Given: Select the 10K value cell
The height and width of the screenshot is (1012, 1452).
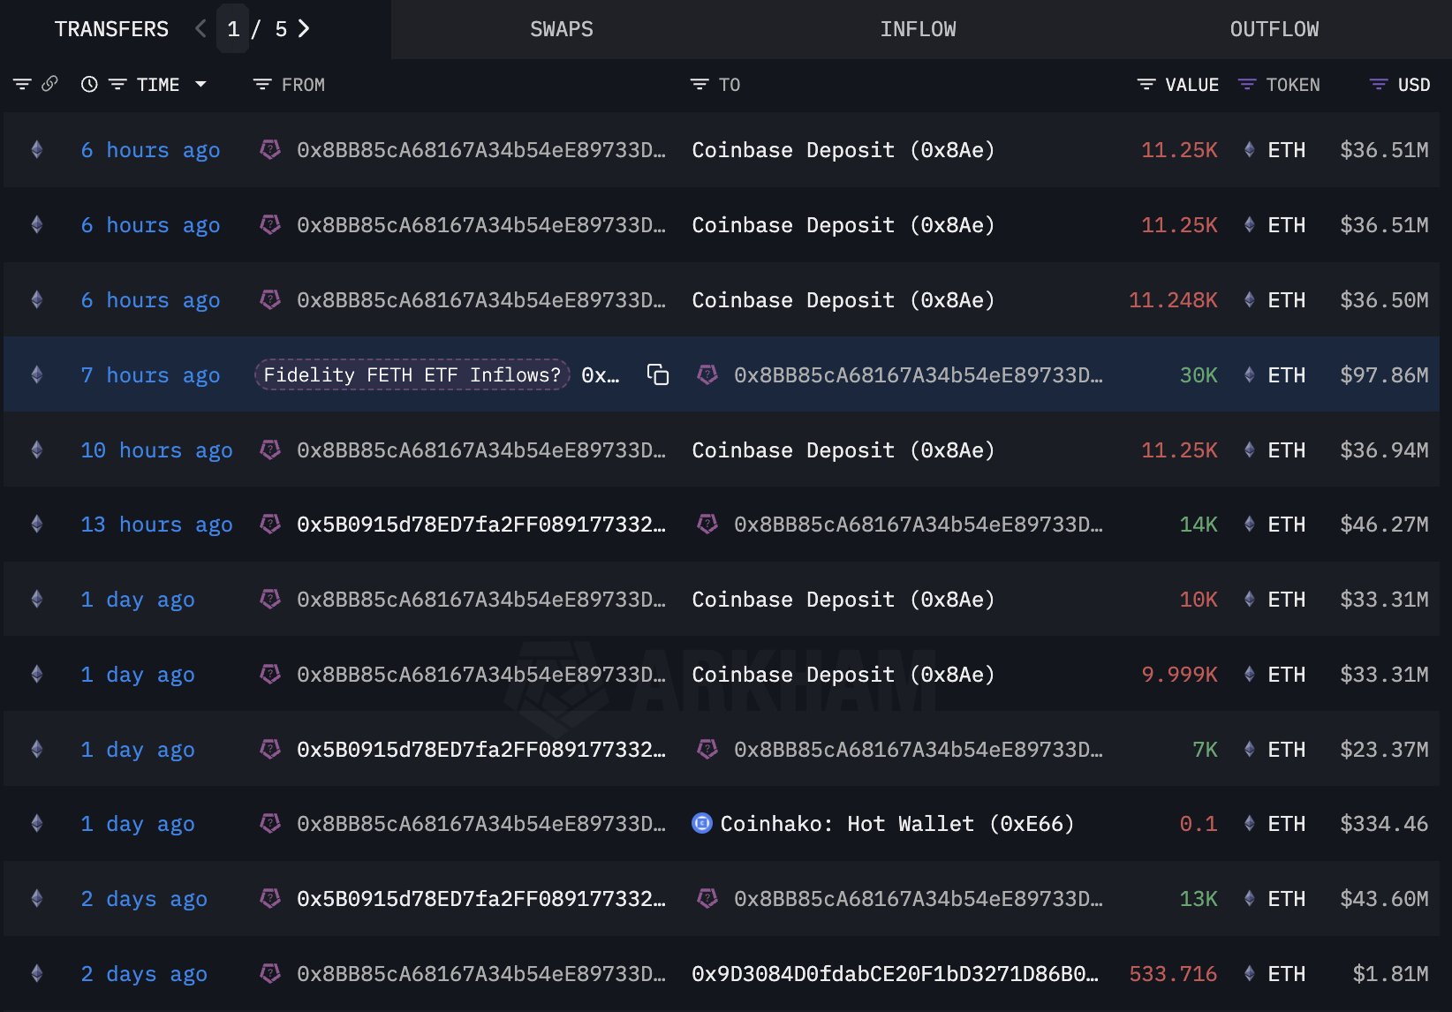Looking at the screenshot, I should (x=1199, y=600).
